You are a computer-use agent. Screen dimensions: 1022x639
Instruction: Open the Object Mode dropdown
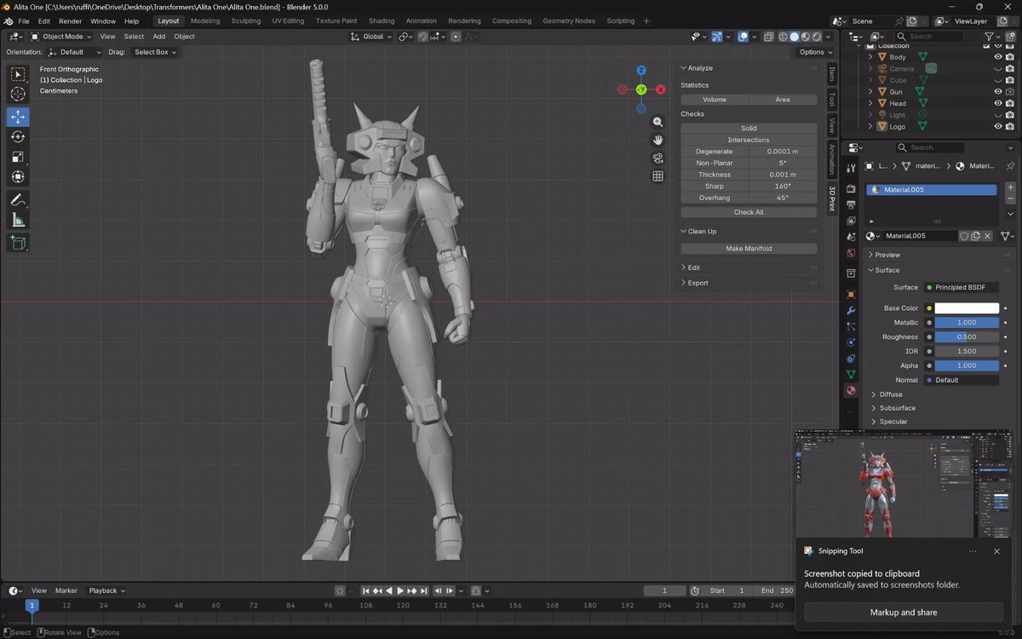point(61,37)
